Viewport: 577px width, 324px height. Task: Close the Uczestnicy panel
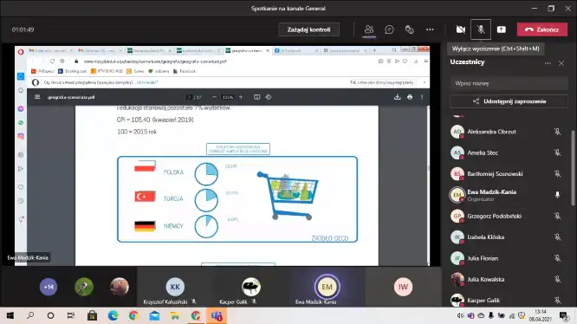(561, 63)
